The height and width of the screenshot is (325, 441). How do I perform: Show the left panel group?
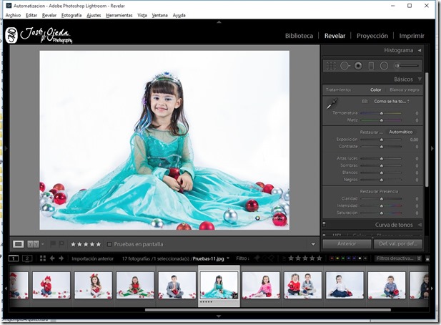(6, 148)
